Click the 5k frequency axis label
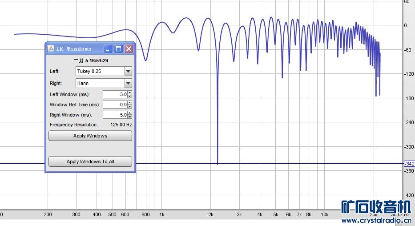The width and height of the screenshot is (415, 226). [x=276, y=214]
